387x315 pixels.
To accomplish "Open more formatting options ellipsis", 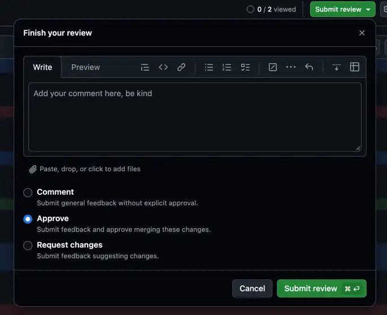I will [x=291, y=67].
